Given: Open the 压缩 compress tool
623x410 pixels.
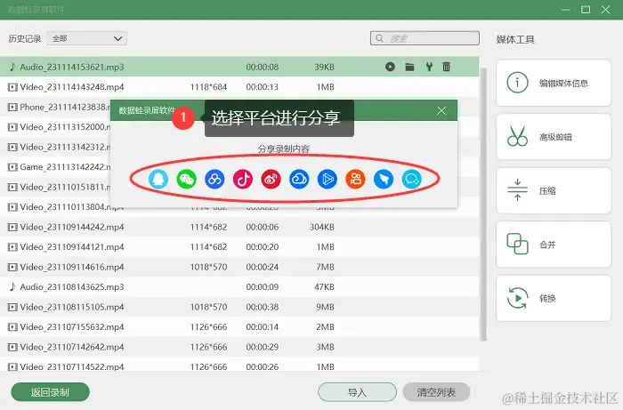Looking at the screenshot, I should (554, 191).
